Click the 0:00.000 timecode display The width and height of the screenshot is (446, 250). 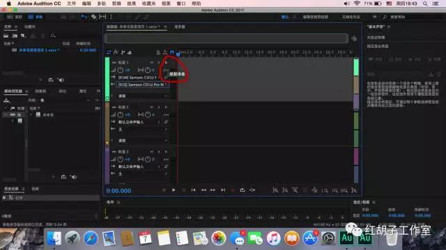click(x=118, y=191)
